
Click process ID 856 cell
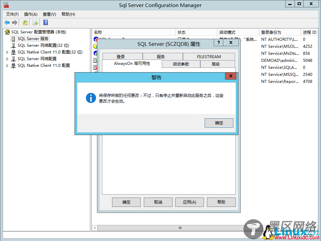[x=307, y=53]
